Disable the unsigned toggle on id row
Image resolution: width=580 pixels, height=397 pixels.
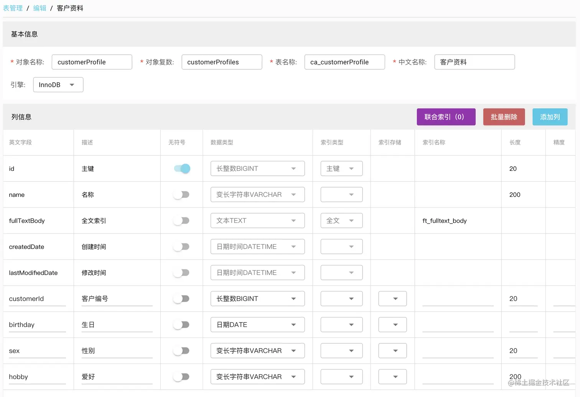[x=181, y=168]
